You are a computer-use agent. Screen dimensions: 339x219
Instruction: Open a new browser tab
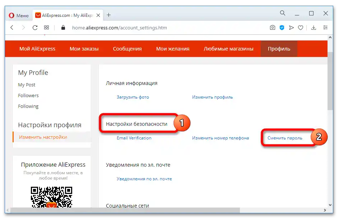(109, 15)
